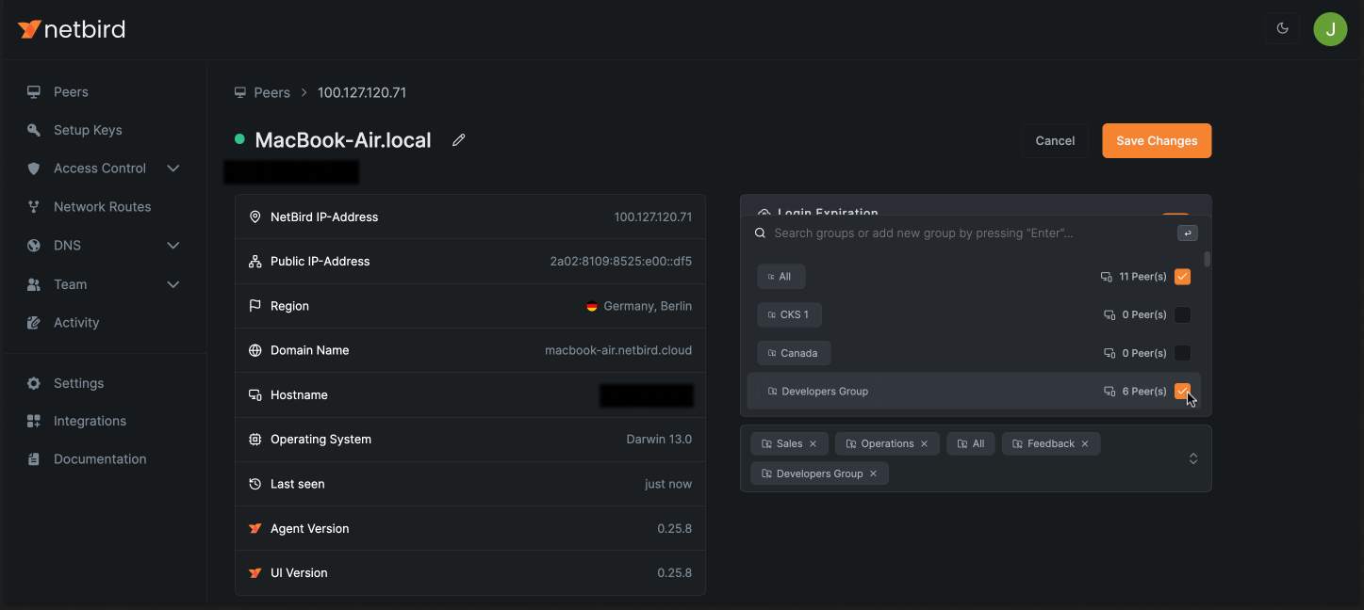The height and width of the screenshot is (610, 1364).
Task: Collapse the groups selector dropdown
Action: coord(1192,458)
